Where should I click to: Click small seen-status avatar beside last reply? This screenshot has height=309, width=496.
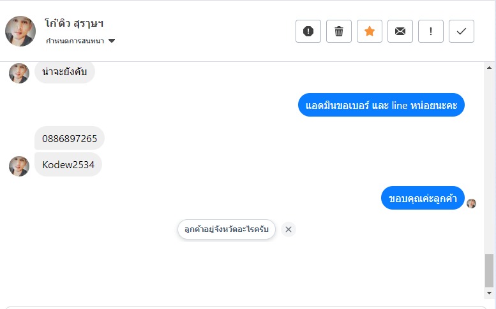click(472, 203)
